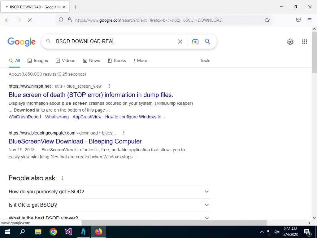317x238 pixels.
Task: Show hidden system tray icons
Action: point(262,232)
